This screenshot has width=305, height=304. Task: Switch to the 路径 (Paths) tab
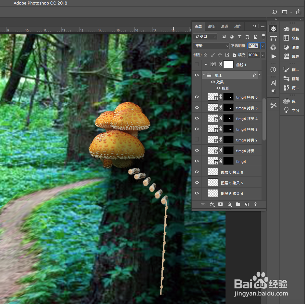210,26
